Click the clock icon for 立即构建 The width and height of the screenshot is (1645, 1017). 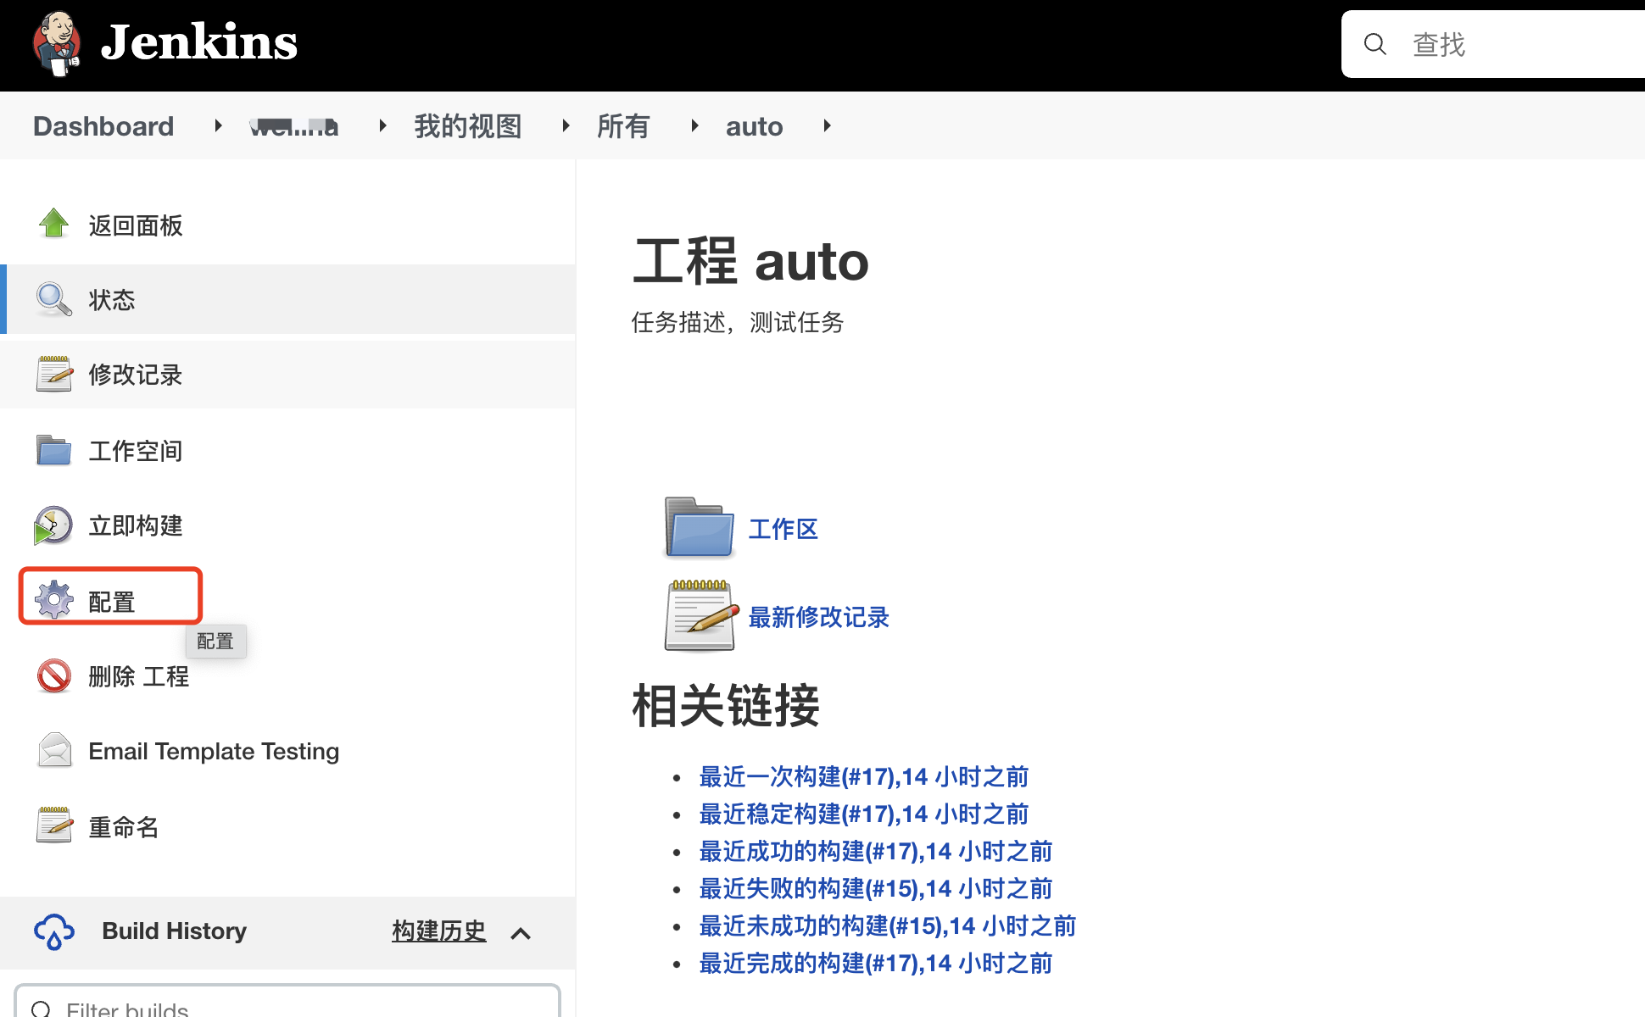pyautogui.click(x=53, y=525)
